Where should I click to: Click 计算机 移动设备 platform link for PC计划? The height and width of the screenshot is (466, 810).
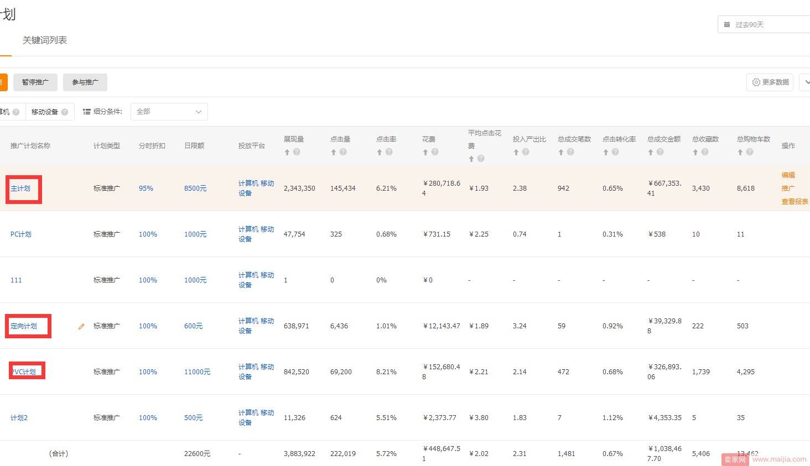(256, 234)
